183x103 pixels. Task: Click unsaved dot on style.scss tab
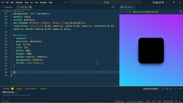[x=31, y=7]
